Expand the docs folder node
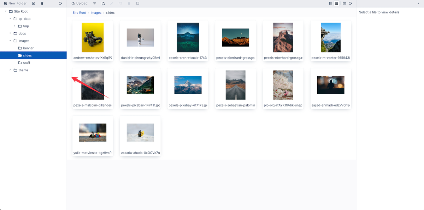The width and height of the screenshot is (424, 210). [10, 33]
